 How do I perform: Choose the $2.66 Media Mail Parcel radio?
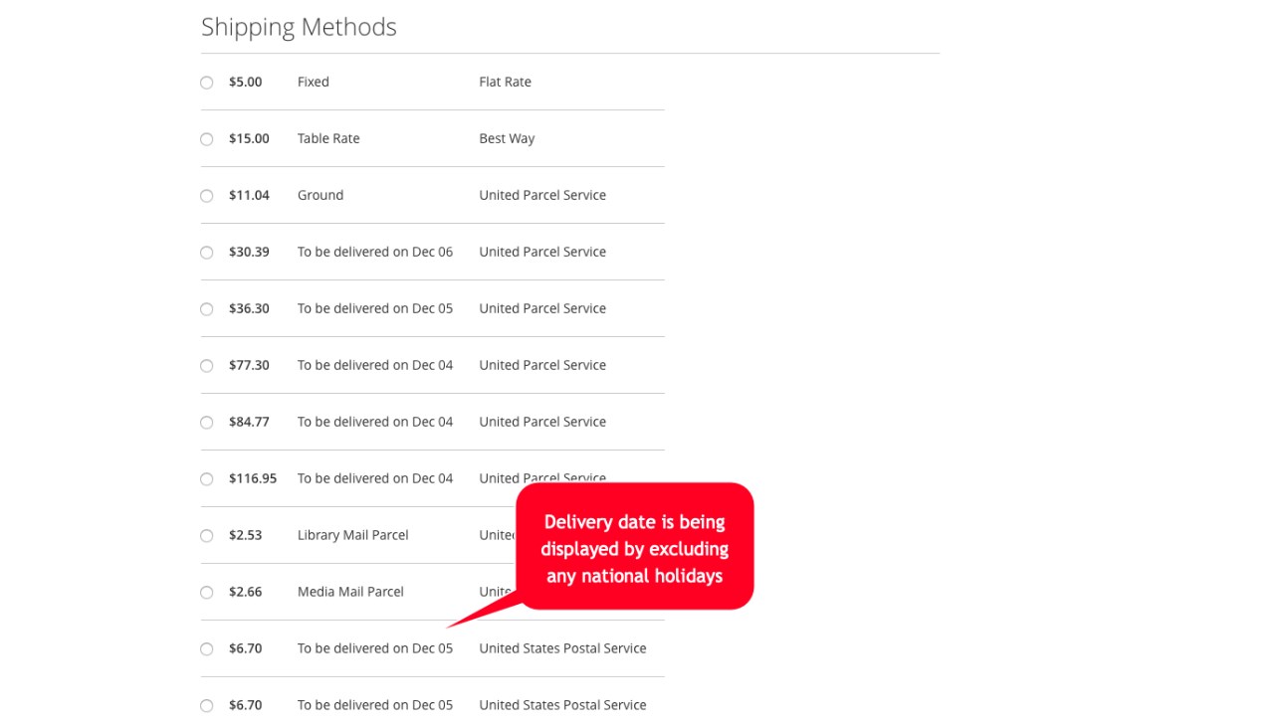(x=207, y=593)
